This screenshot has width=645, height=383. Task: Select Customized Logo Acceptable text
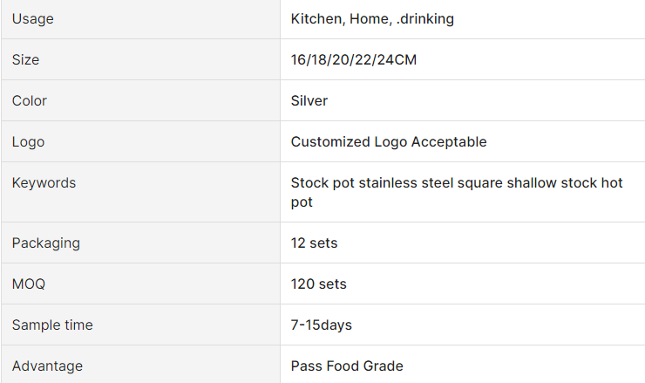389,141
